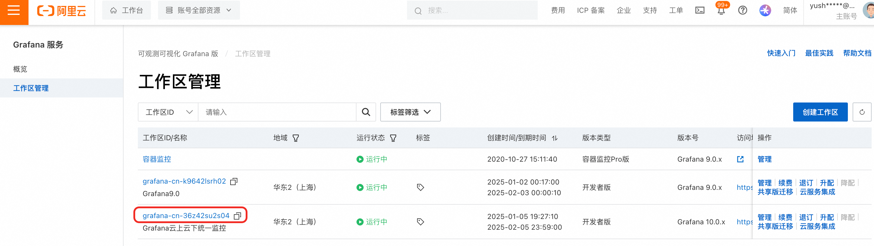The image size is (874, 246).
Task: Click the Alibaba Cloud logo
Action: (61, 11)
